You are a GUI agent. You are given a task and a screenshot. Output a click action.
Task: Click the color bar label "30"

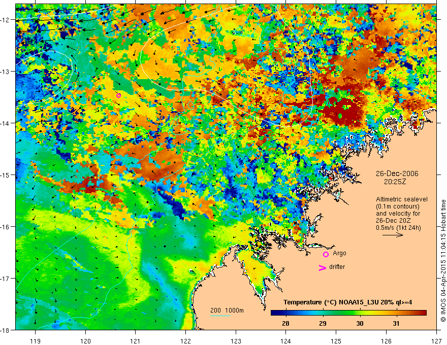click(360, 323)
